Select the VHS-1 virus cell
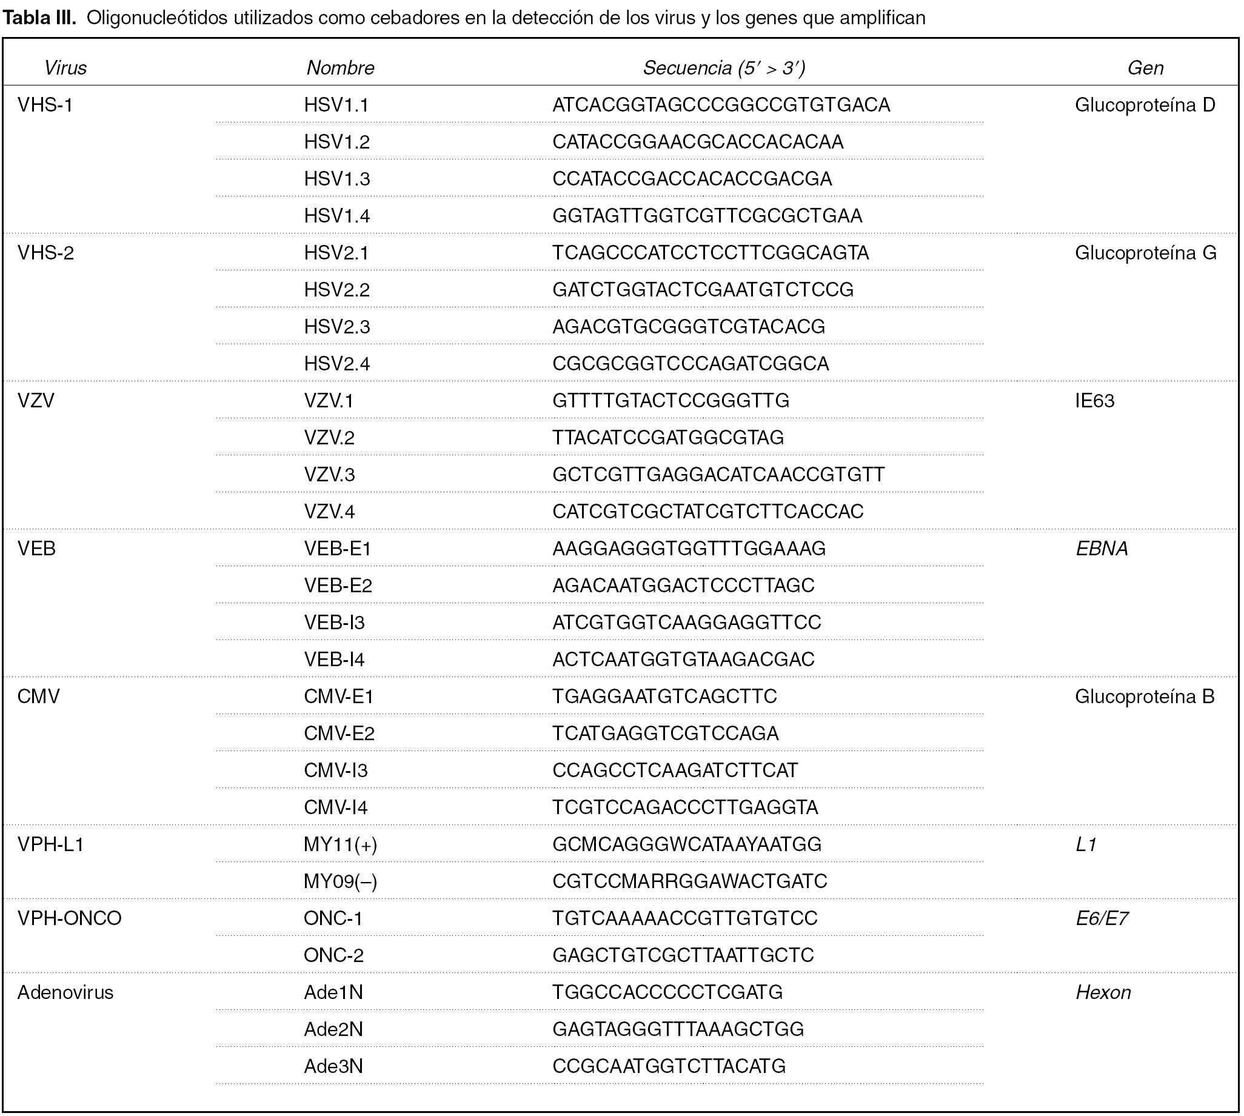The image size is (1244, 1116). tap(45, 105)
